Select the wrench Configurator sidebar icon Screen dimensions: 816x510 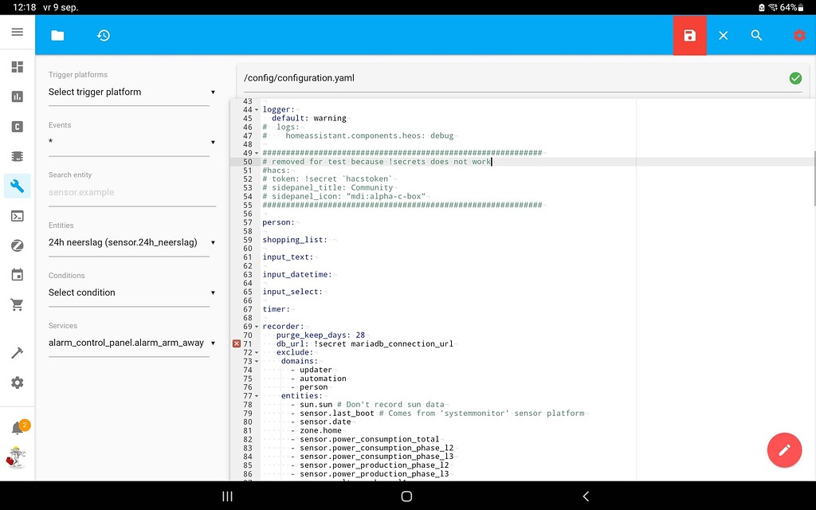(x=17, y=186)
